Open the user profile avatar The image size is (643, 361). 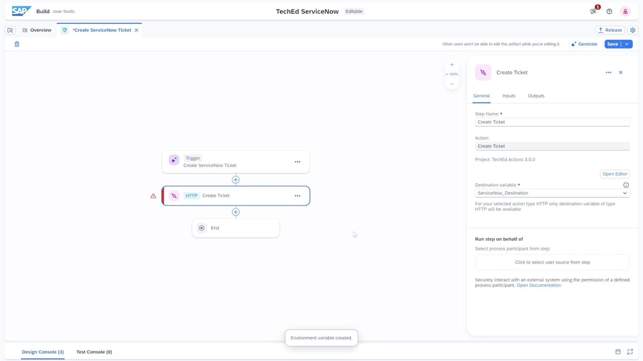(x=625, y=11)
